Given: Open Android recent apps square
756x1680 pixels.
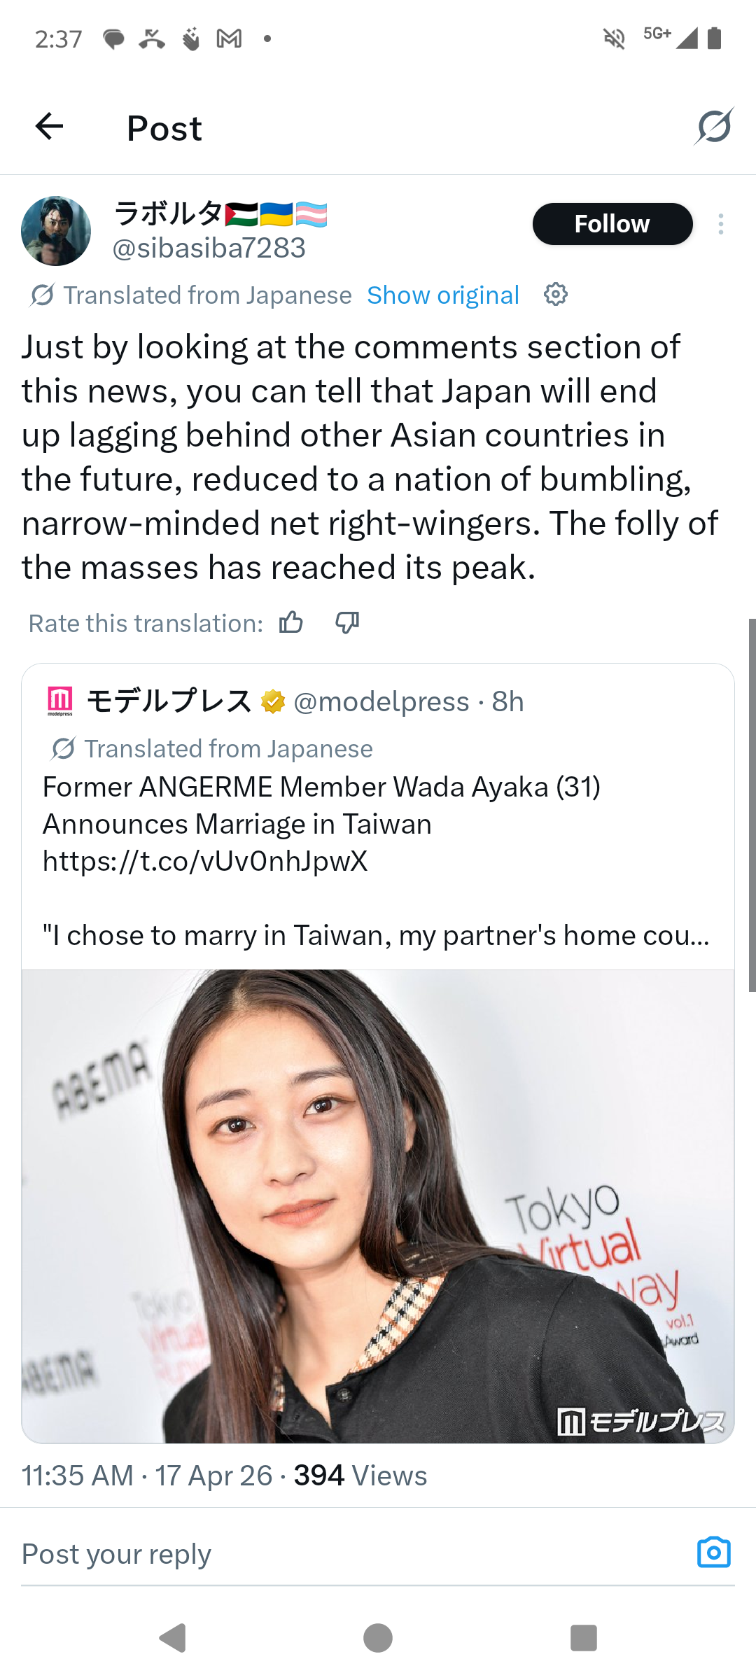Looking at the screenshot, I should click(584, 1638).
